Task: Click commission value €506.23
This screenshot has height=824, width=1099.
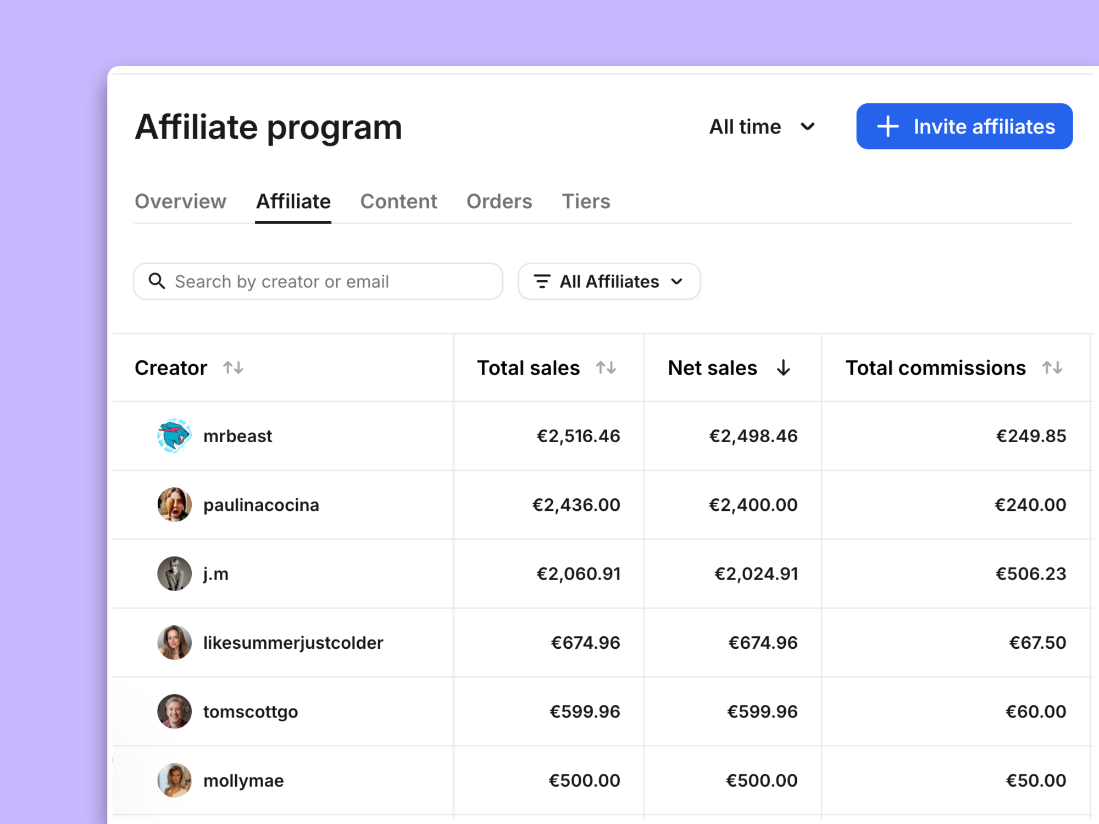Action: click(1031, 574)
